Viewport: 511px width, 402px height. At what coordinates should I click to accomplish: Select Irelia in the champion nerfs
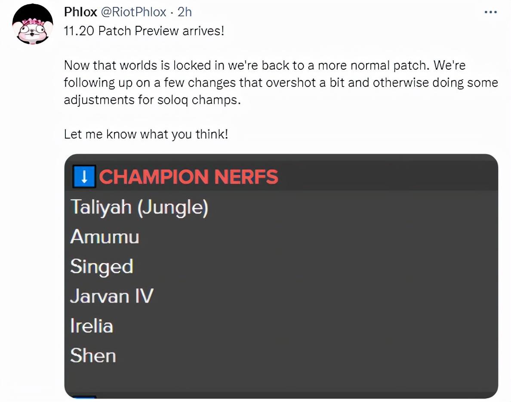(91, 326)
